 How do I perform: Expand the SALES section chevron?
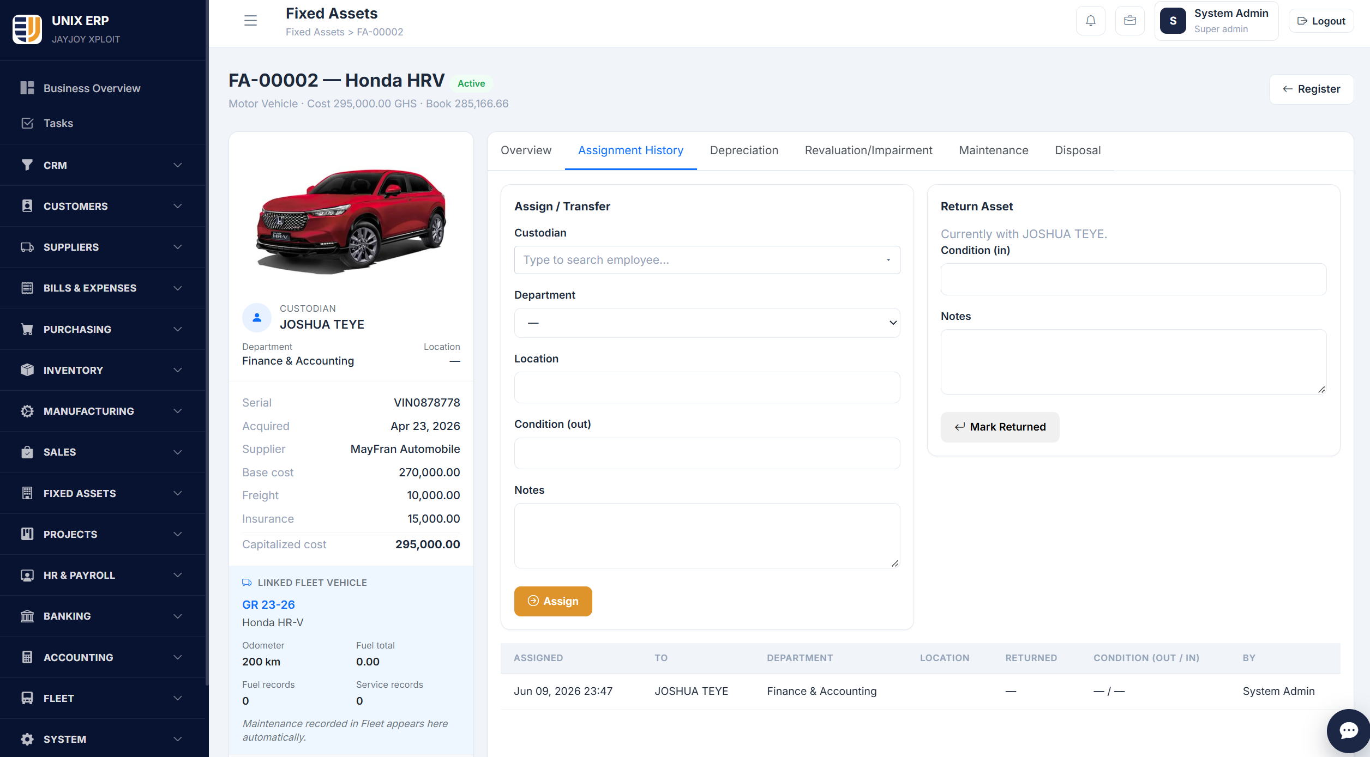pyautogui.click(x=177, y=452)
